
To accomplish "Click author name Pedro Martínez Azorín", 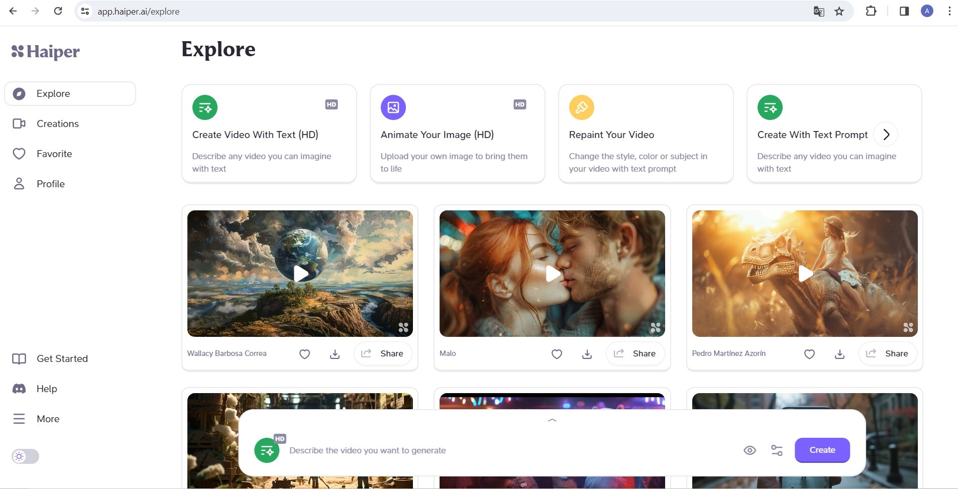I will point(729,353).
